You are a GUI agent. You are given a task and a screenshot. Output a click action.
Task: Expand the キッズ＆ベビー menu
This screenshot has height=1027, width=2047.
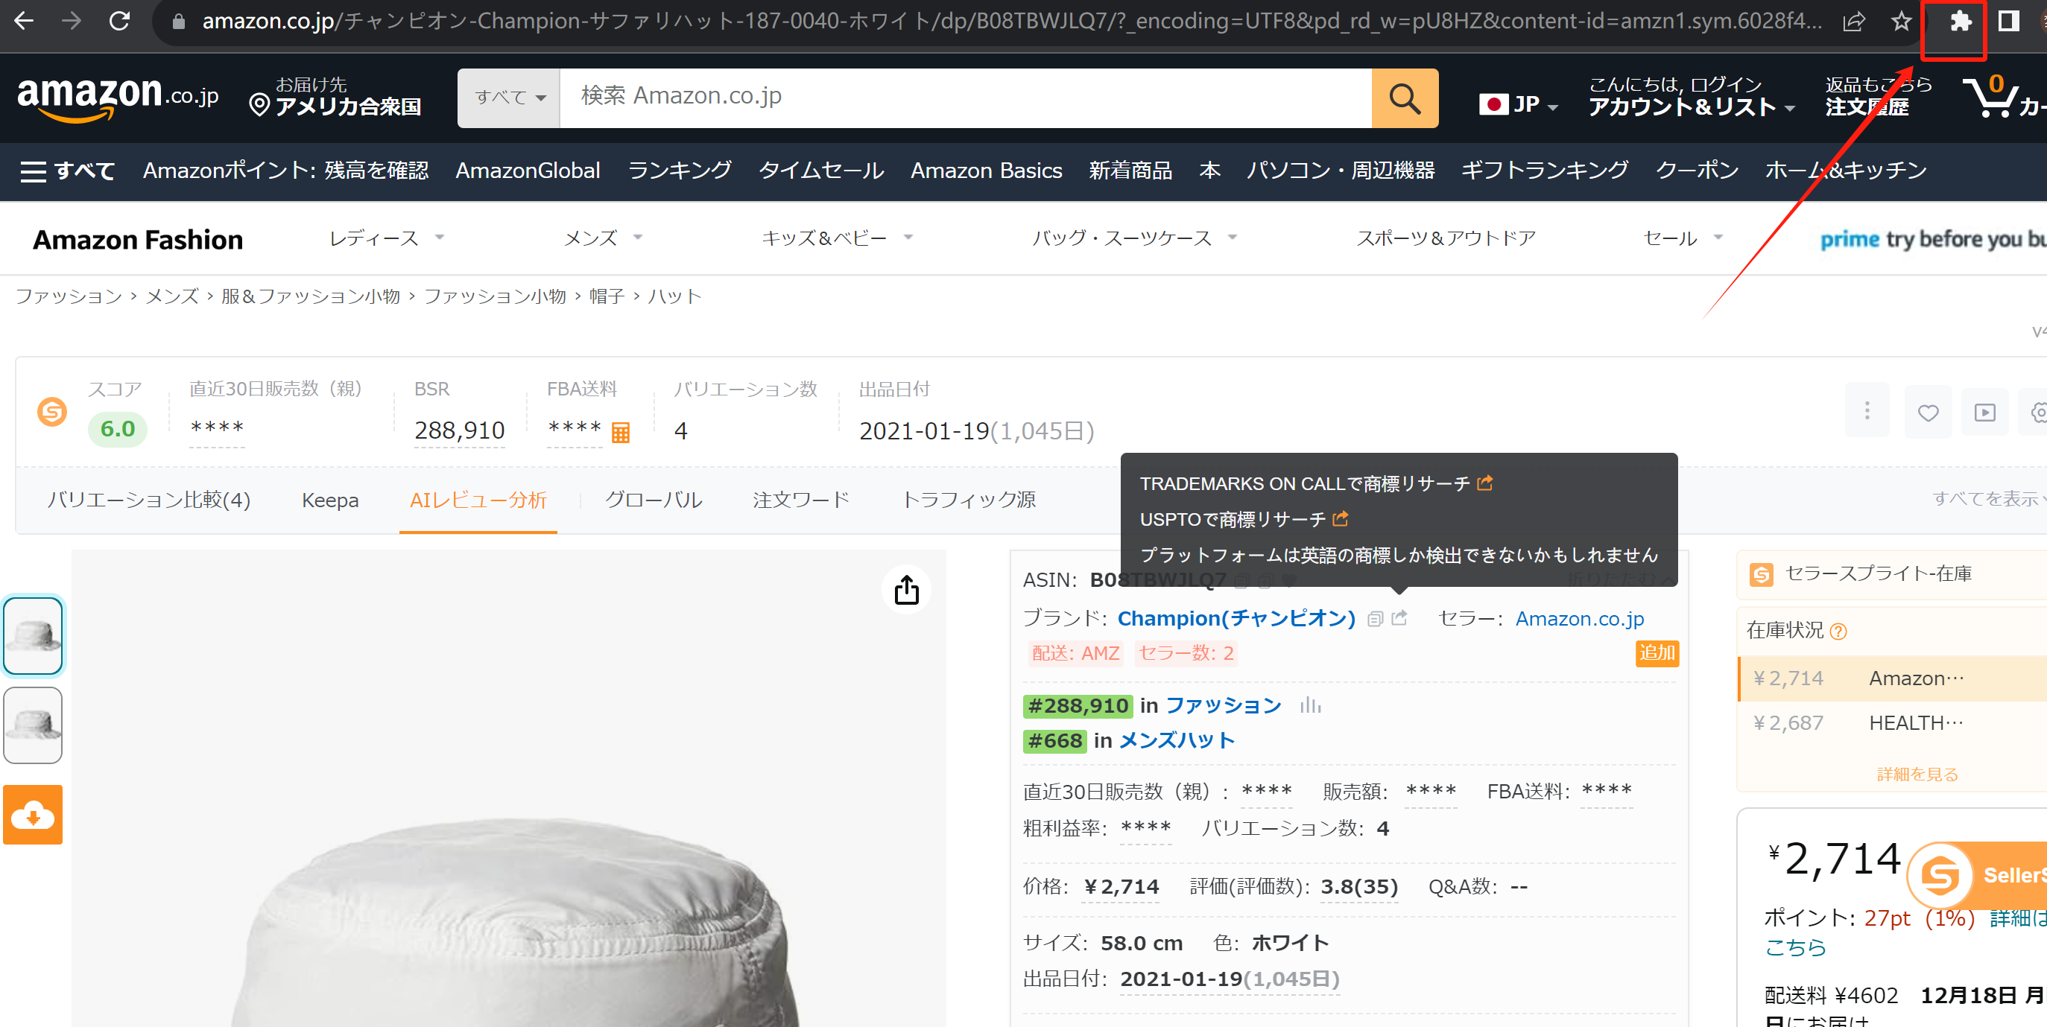coord(837,238)
